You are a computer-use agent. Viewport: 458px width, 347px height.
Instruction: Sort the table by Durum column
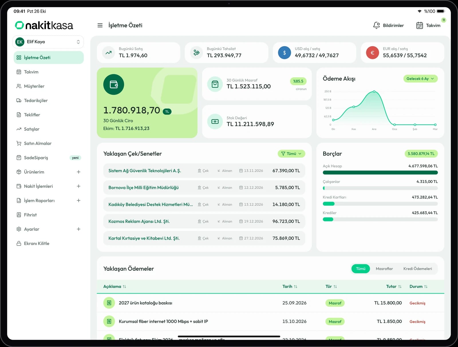(x=418, y=287)
